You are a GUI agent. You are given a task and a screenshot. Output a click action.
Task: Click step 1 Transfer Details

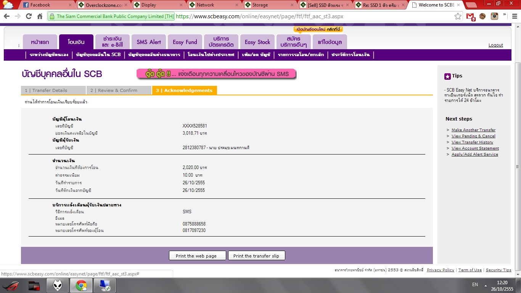pyautogui.click(x=53, y=90)
